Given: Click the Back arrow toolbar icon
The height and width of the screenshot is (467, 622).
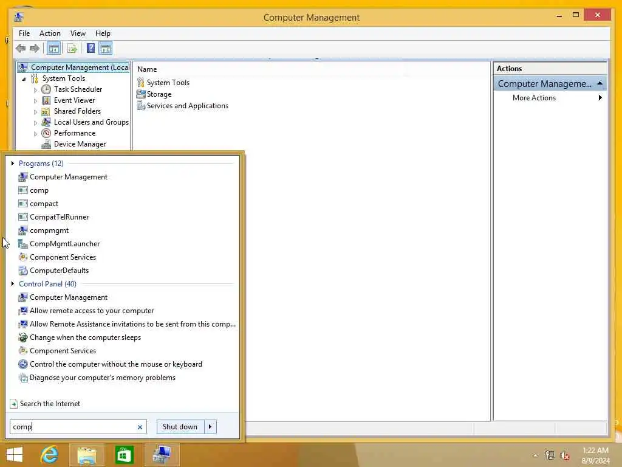Looking at the screenshot, I should point(21,49).
